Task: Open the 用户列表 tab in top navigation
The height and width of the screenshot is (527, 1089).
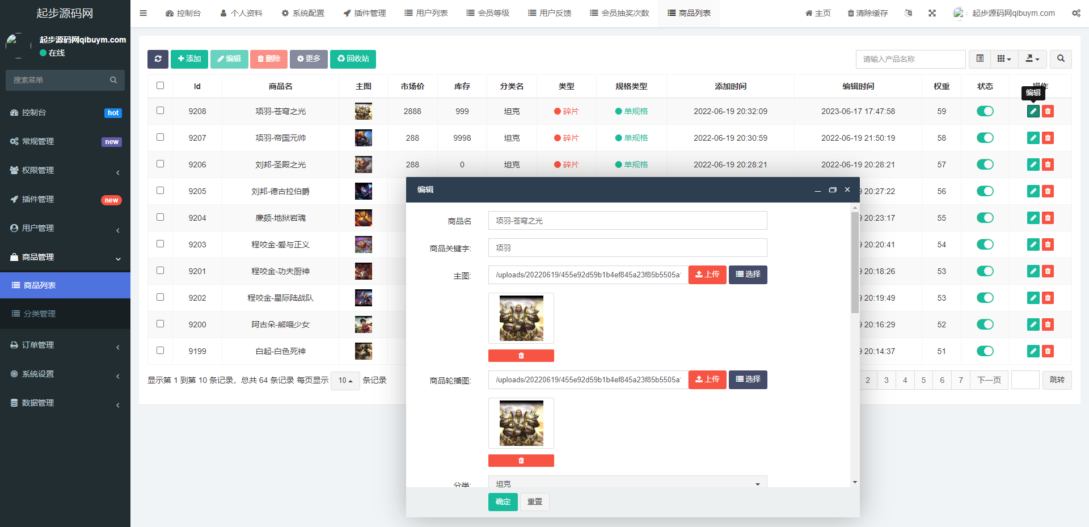Action: pyautogui.click(x=426, y=13)
